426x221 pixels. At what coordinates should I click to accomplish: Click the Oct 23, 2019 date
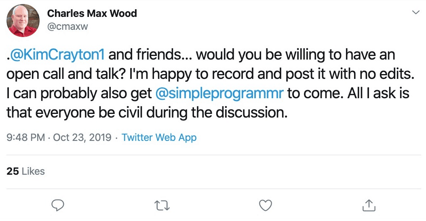(82, 137)
